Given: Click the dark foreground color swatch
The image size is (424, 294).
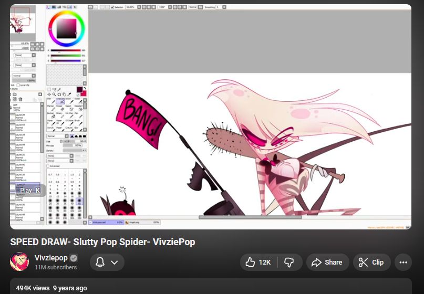Looking at the screenshot, I should tap(79, 90).
